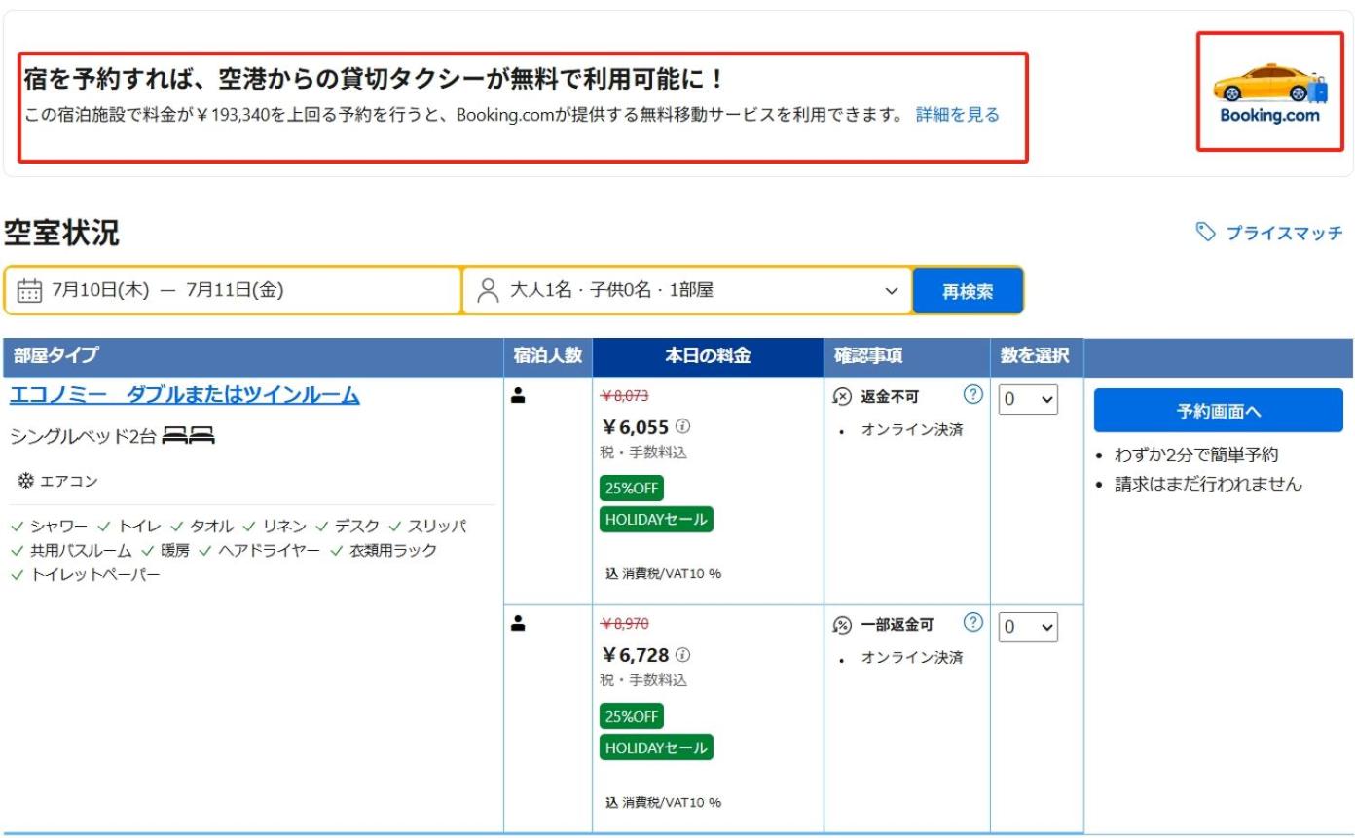Viewport: 1355px width, 838px height.
Task: Expand the guests and rooms selector
Action: click(x=687, y=290)
